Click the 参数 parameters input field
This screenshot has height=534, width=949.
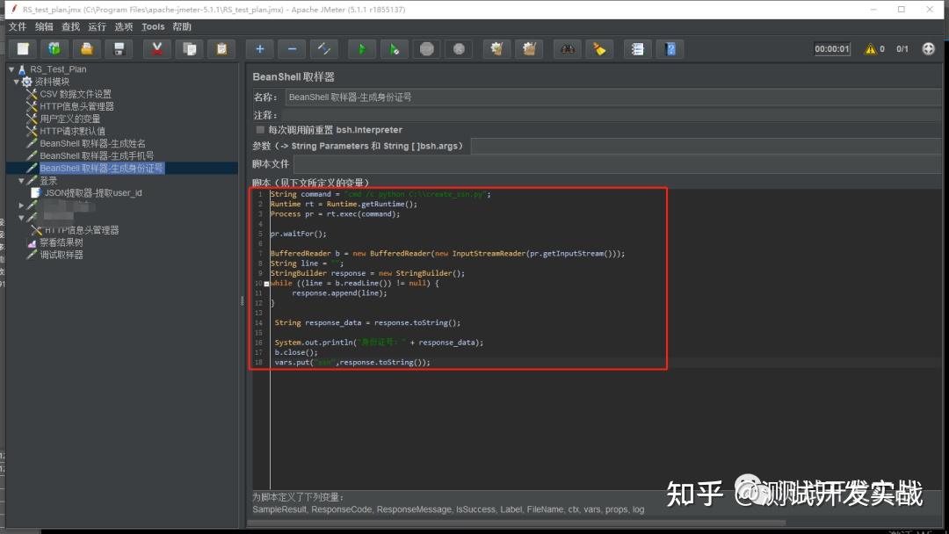click(x=706, y=146)
